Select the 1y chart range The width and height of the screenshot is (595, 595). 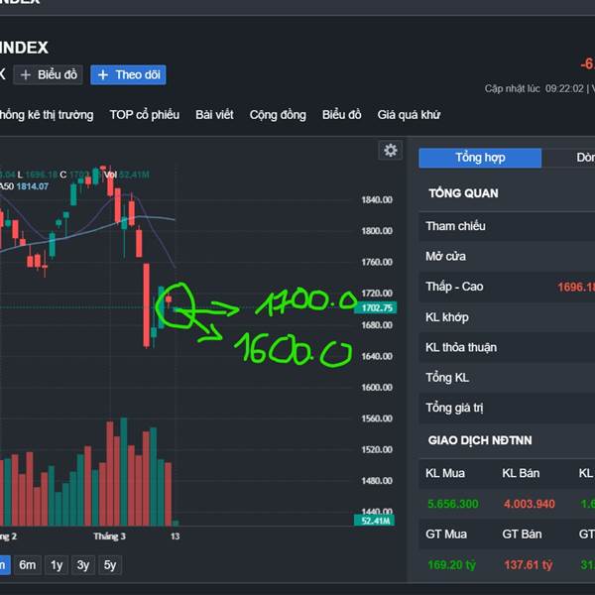click(x=57, y=565)
